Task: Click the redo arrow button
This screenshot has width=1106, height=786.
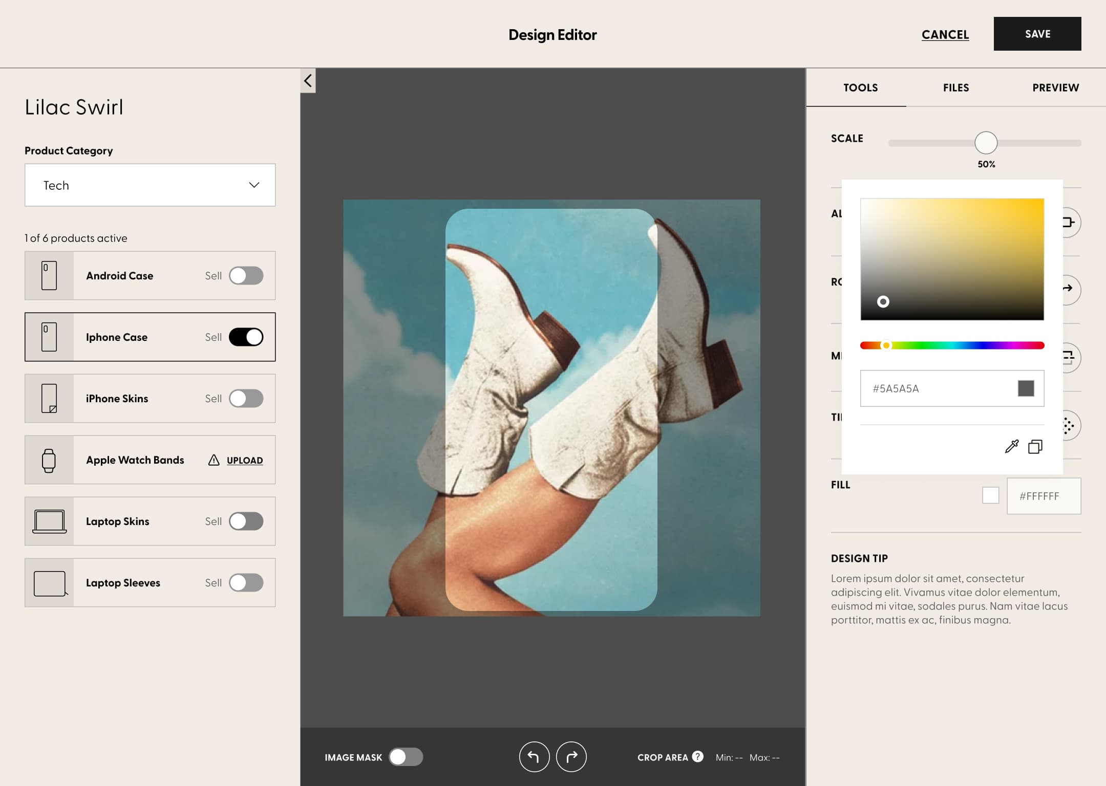Action: pyautogui.click(x=571, y=757)
